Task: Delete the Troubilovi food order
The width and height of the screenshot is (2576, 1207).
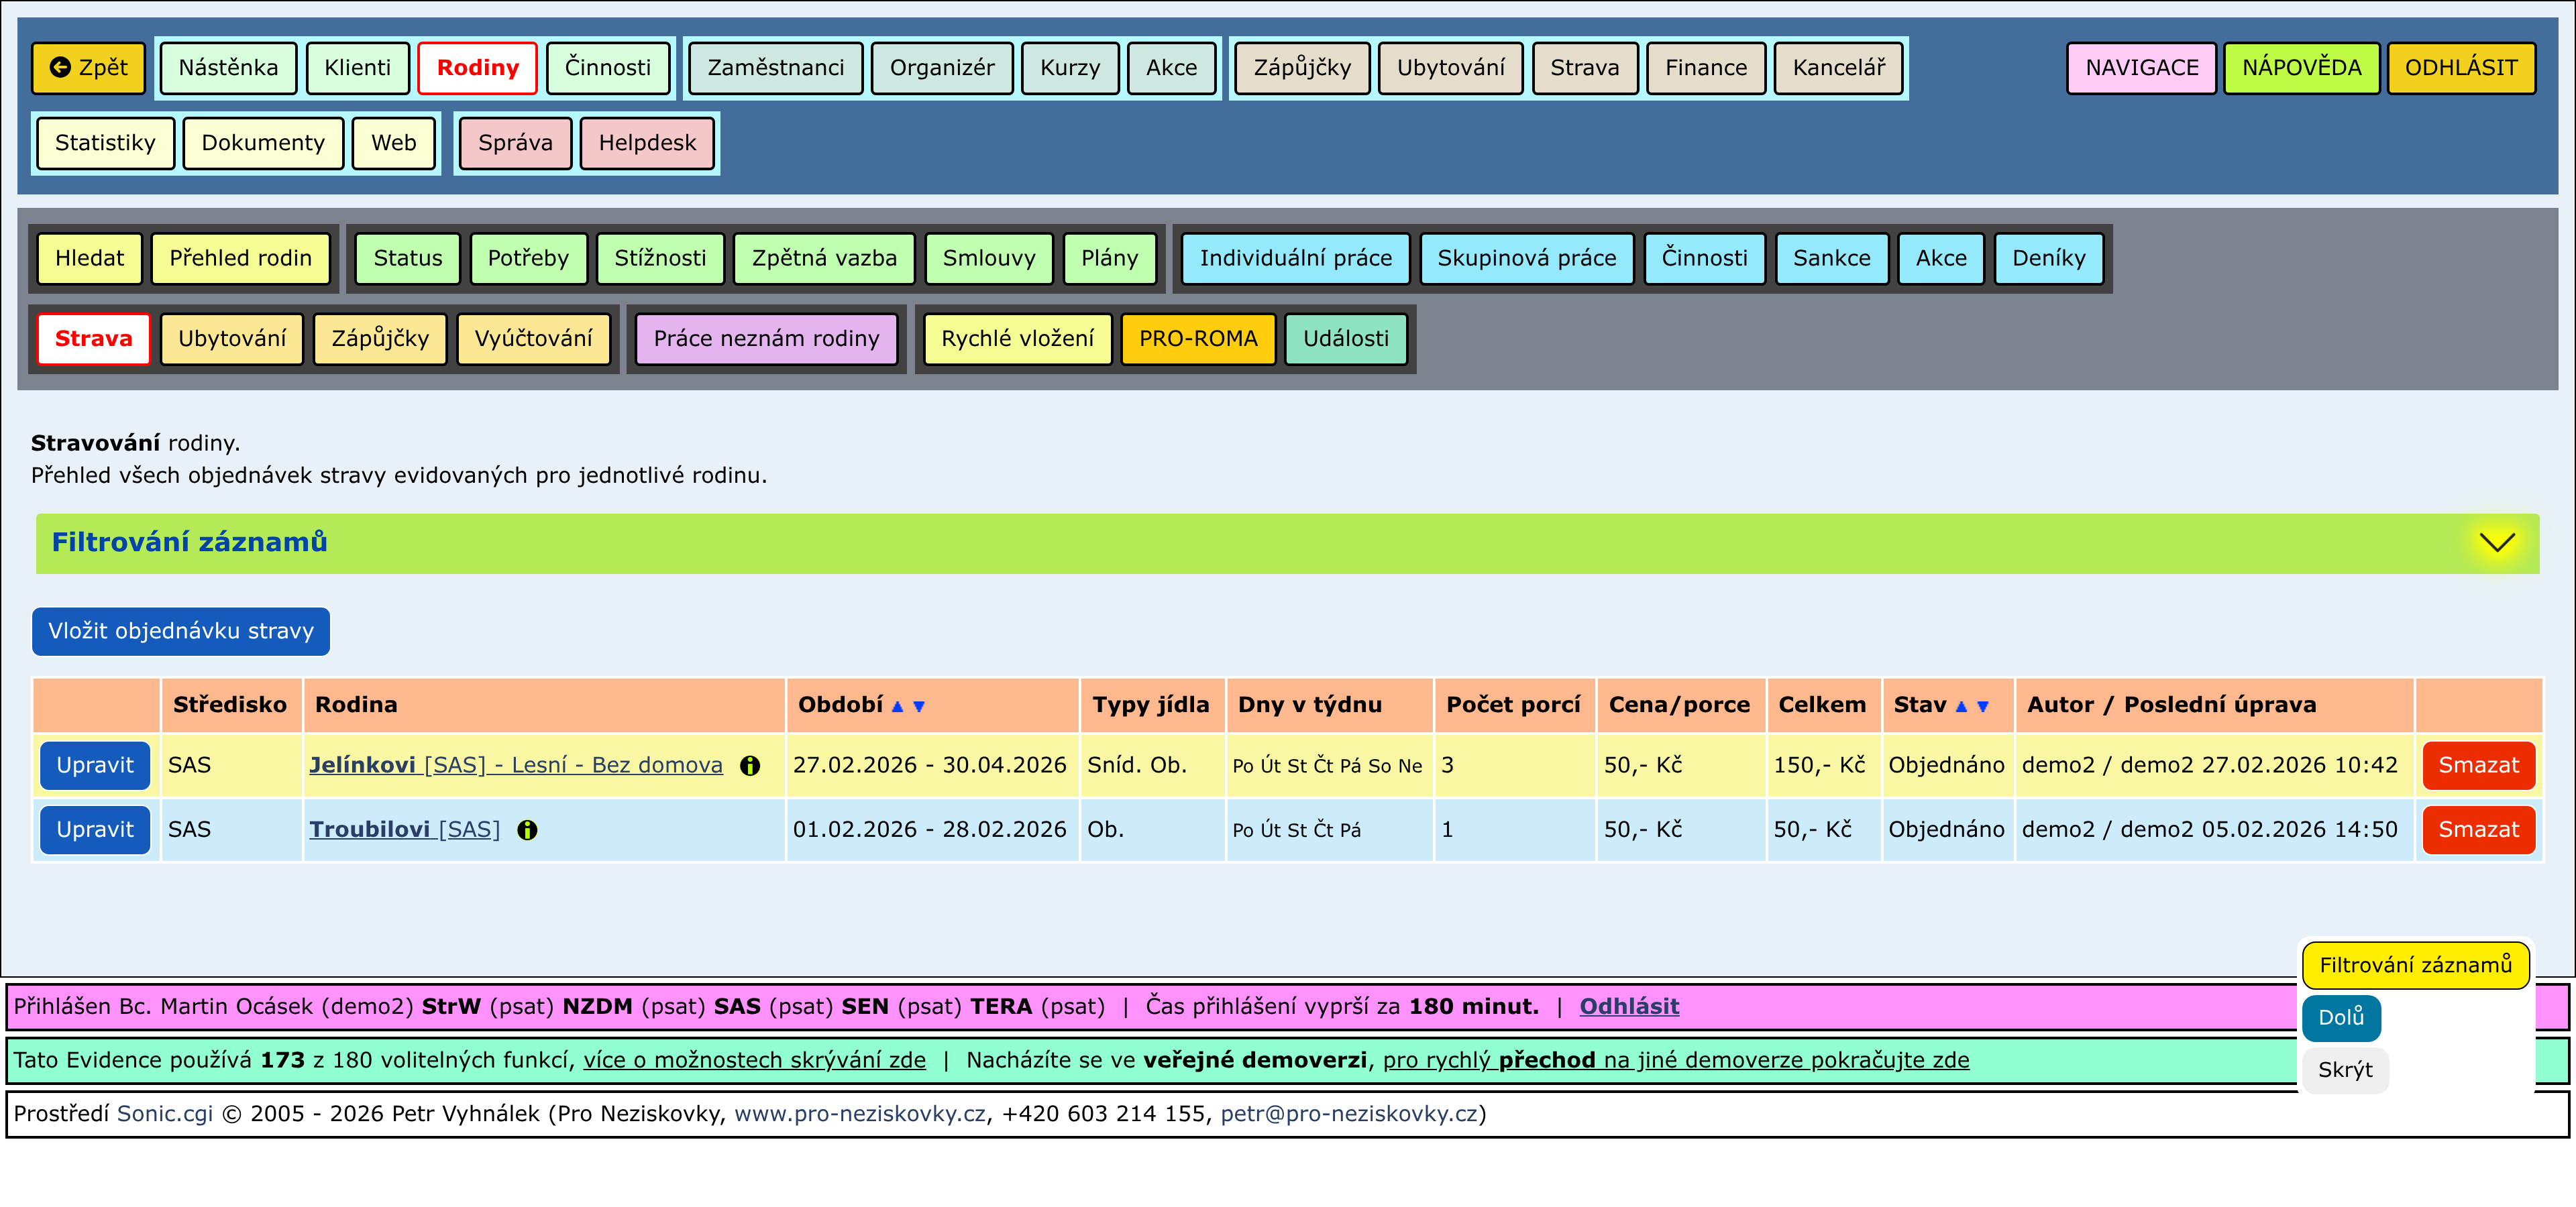Action: pyautogui.click(x=2478, y=830)
